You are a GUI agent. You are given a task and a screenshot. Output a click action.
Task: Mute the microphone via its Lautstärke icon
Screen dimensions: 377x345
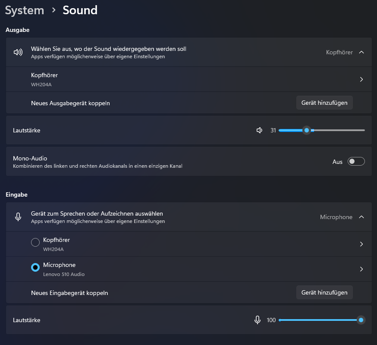tap(258, 320)
